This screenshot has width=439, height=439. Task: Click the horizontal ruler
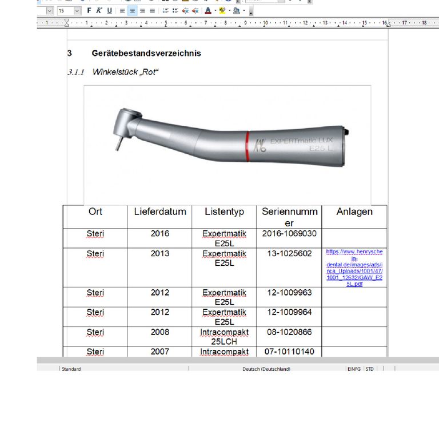click(238, 23)
